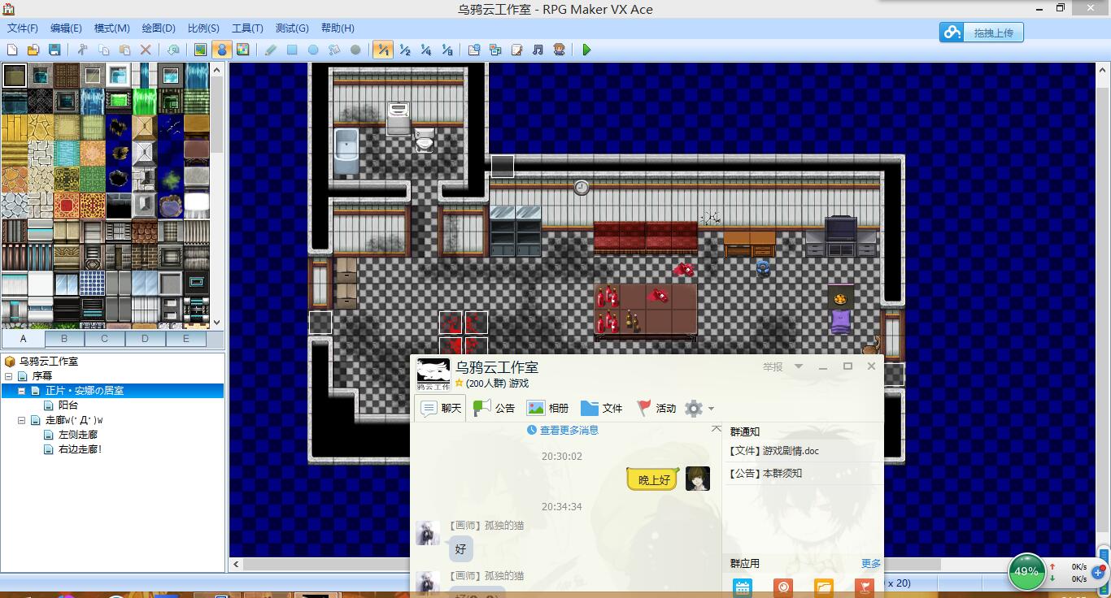The height and width of the screenshot is (598, 1111).
Task: Open the chat settings gear dropdown
Action: [699, 408]
